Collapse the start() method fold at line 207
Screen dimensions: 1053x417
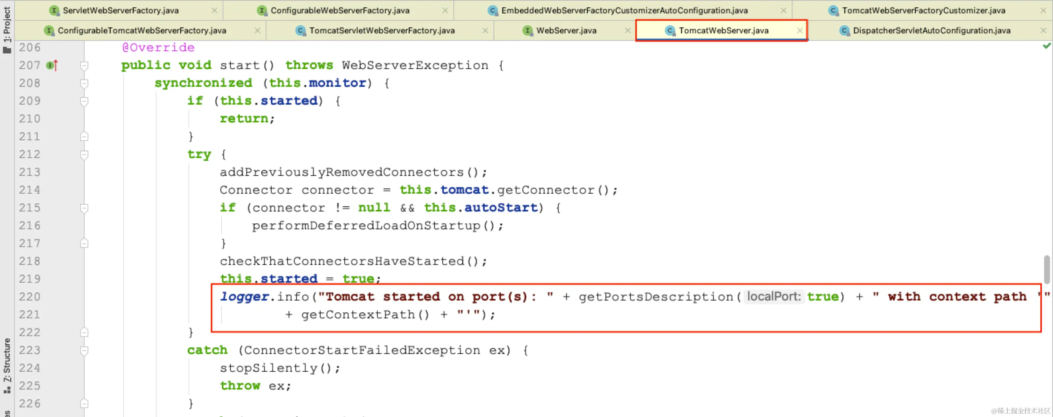coord(84,65)
